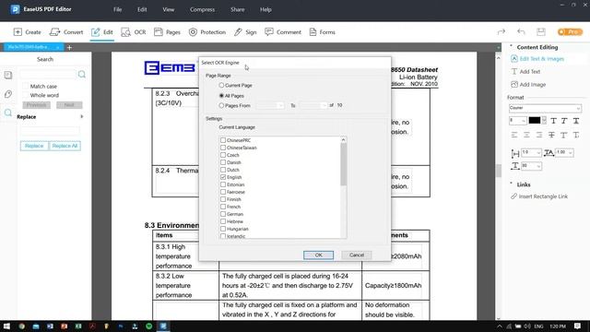Toggle strikethrough text icon

pos(551,135)
